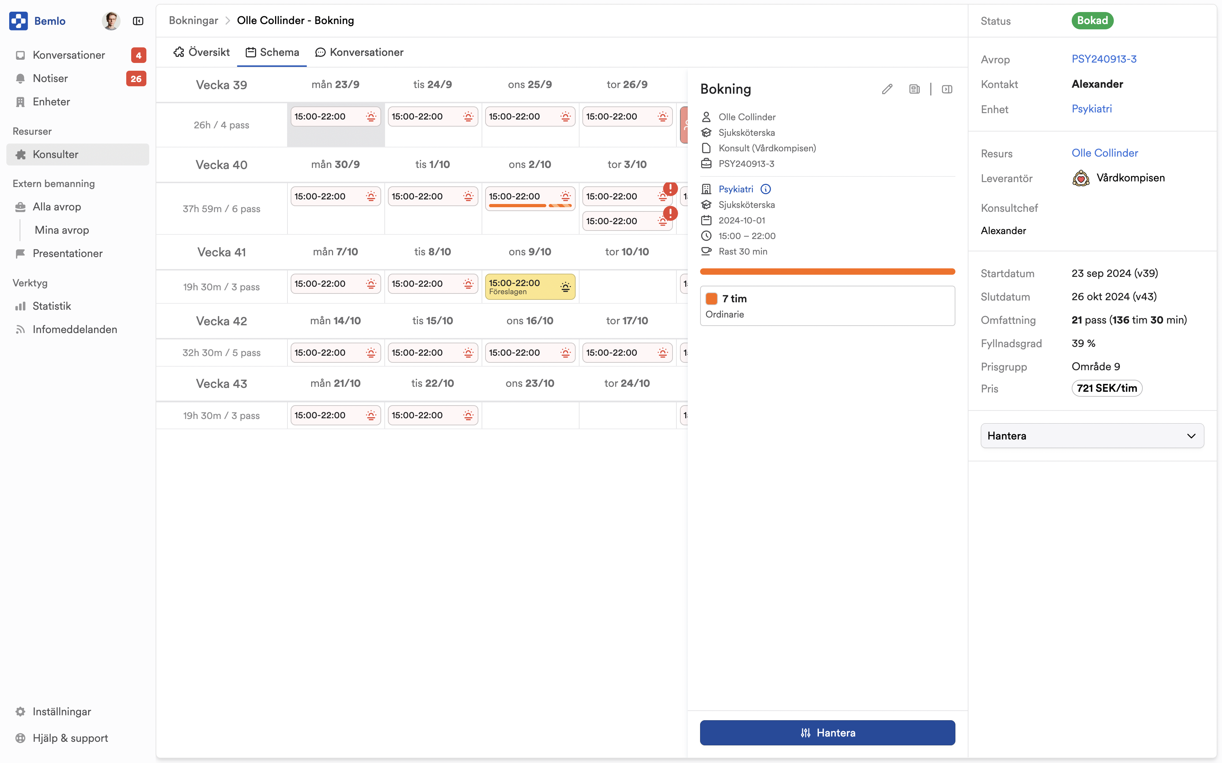
Task: Click the Konversationer badge showing 4
Action: 139,55
